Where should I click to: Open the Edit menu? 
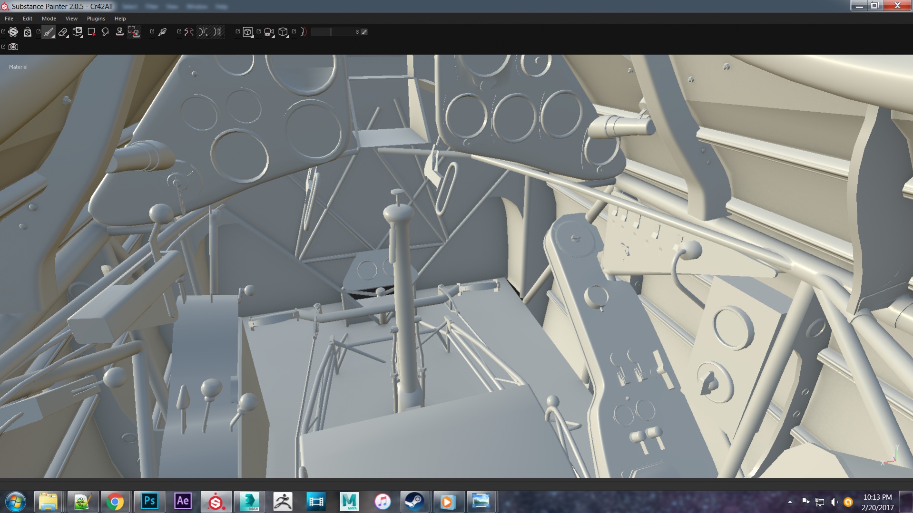coord(28,19)
